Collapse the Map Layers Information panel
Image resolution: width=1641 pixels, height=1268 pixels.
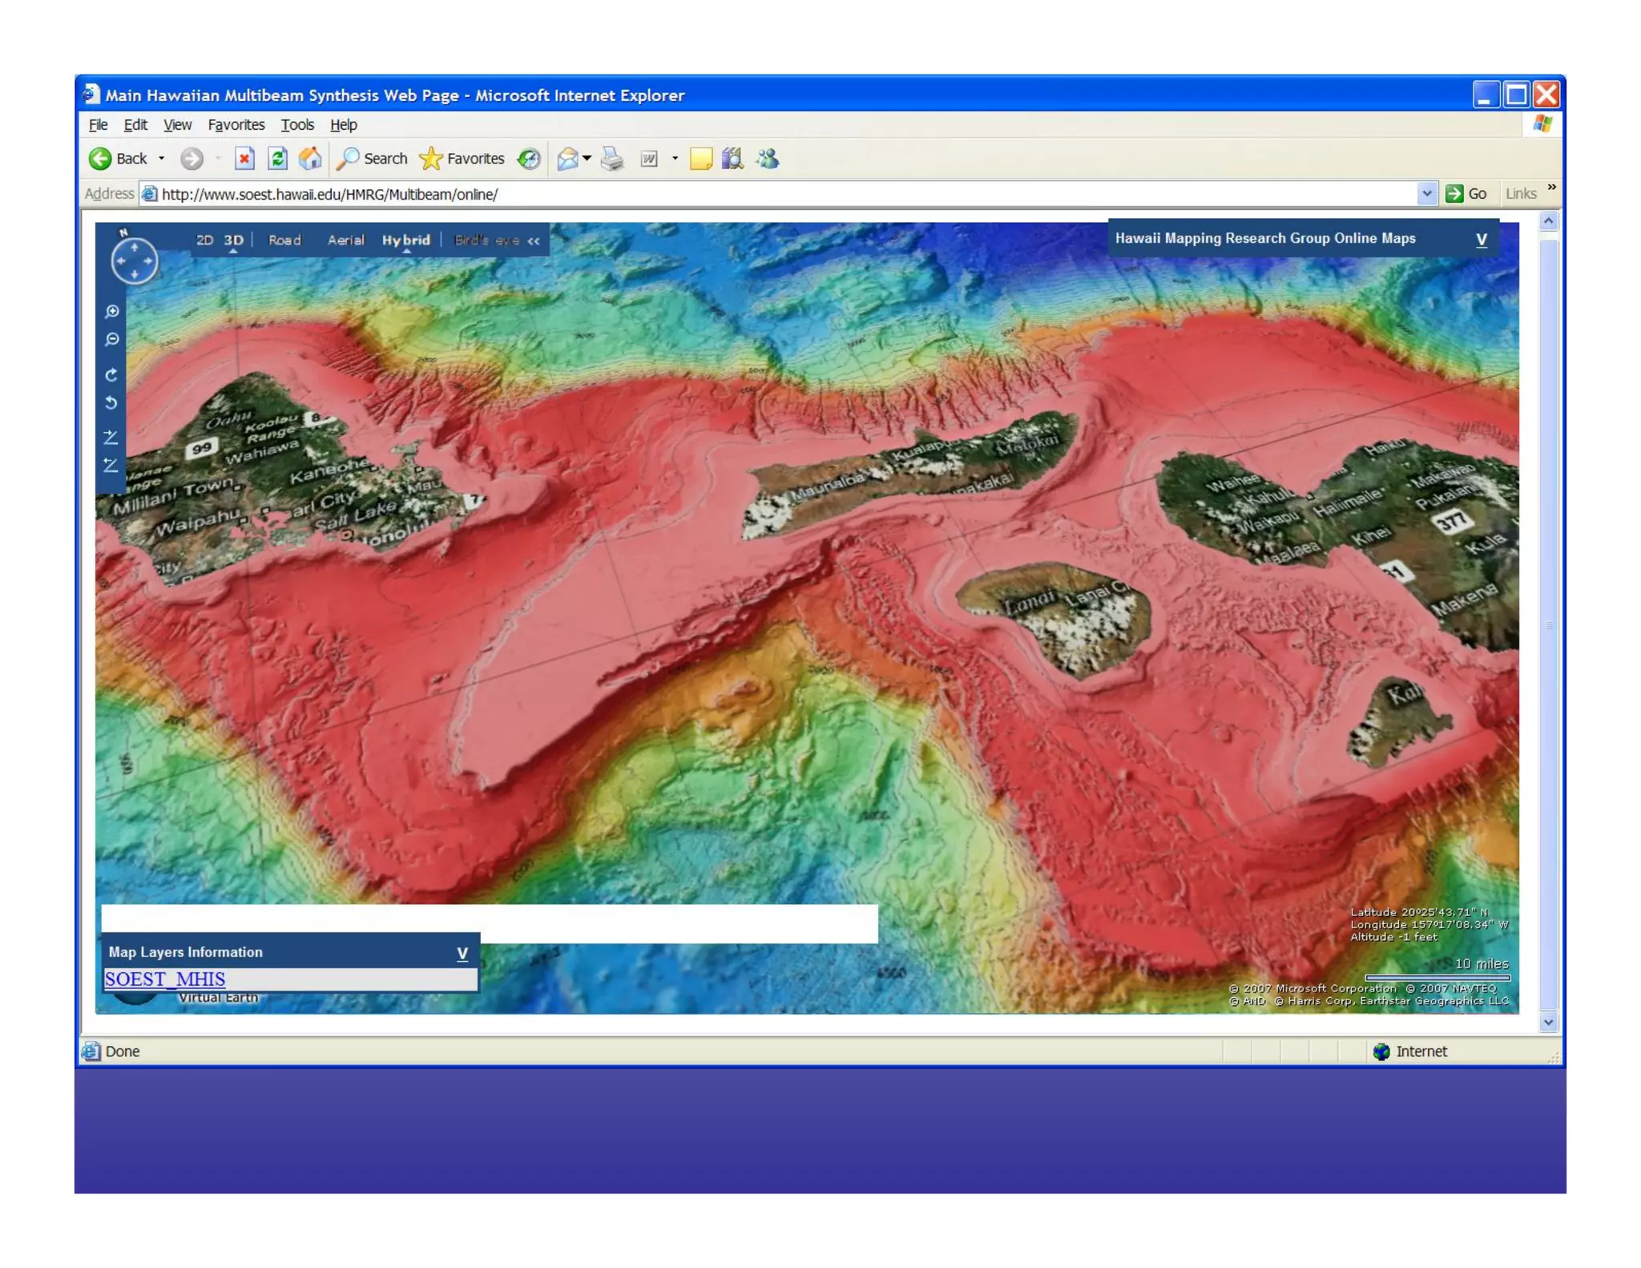pyautogui.click(x=462, y=953)
